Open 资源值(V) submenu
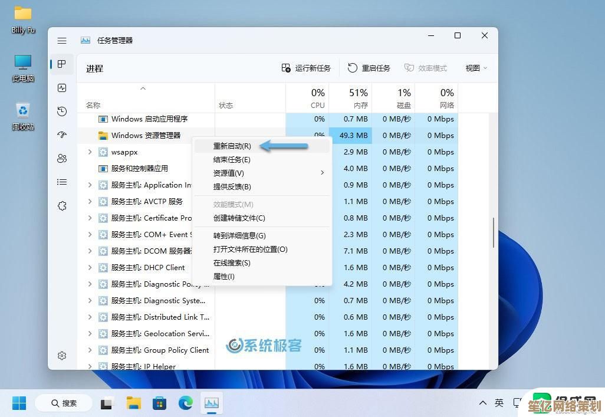The height and width of the screenshot is (417, 605). (x=262, y=173)
